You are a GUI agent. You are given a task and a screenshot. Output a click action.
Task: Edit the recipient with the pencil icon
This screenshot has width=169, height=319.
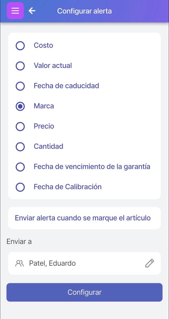pos(150,263)
